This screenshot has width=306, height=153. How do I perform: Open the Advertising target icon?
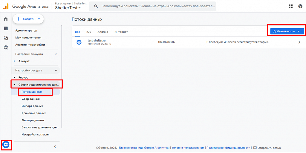6,47
